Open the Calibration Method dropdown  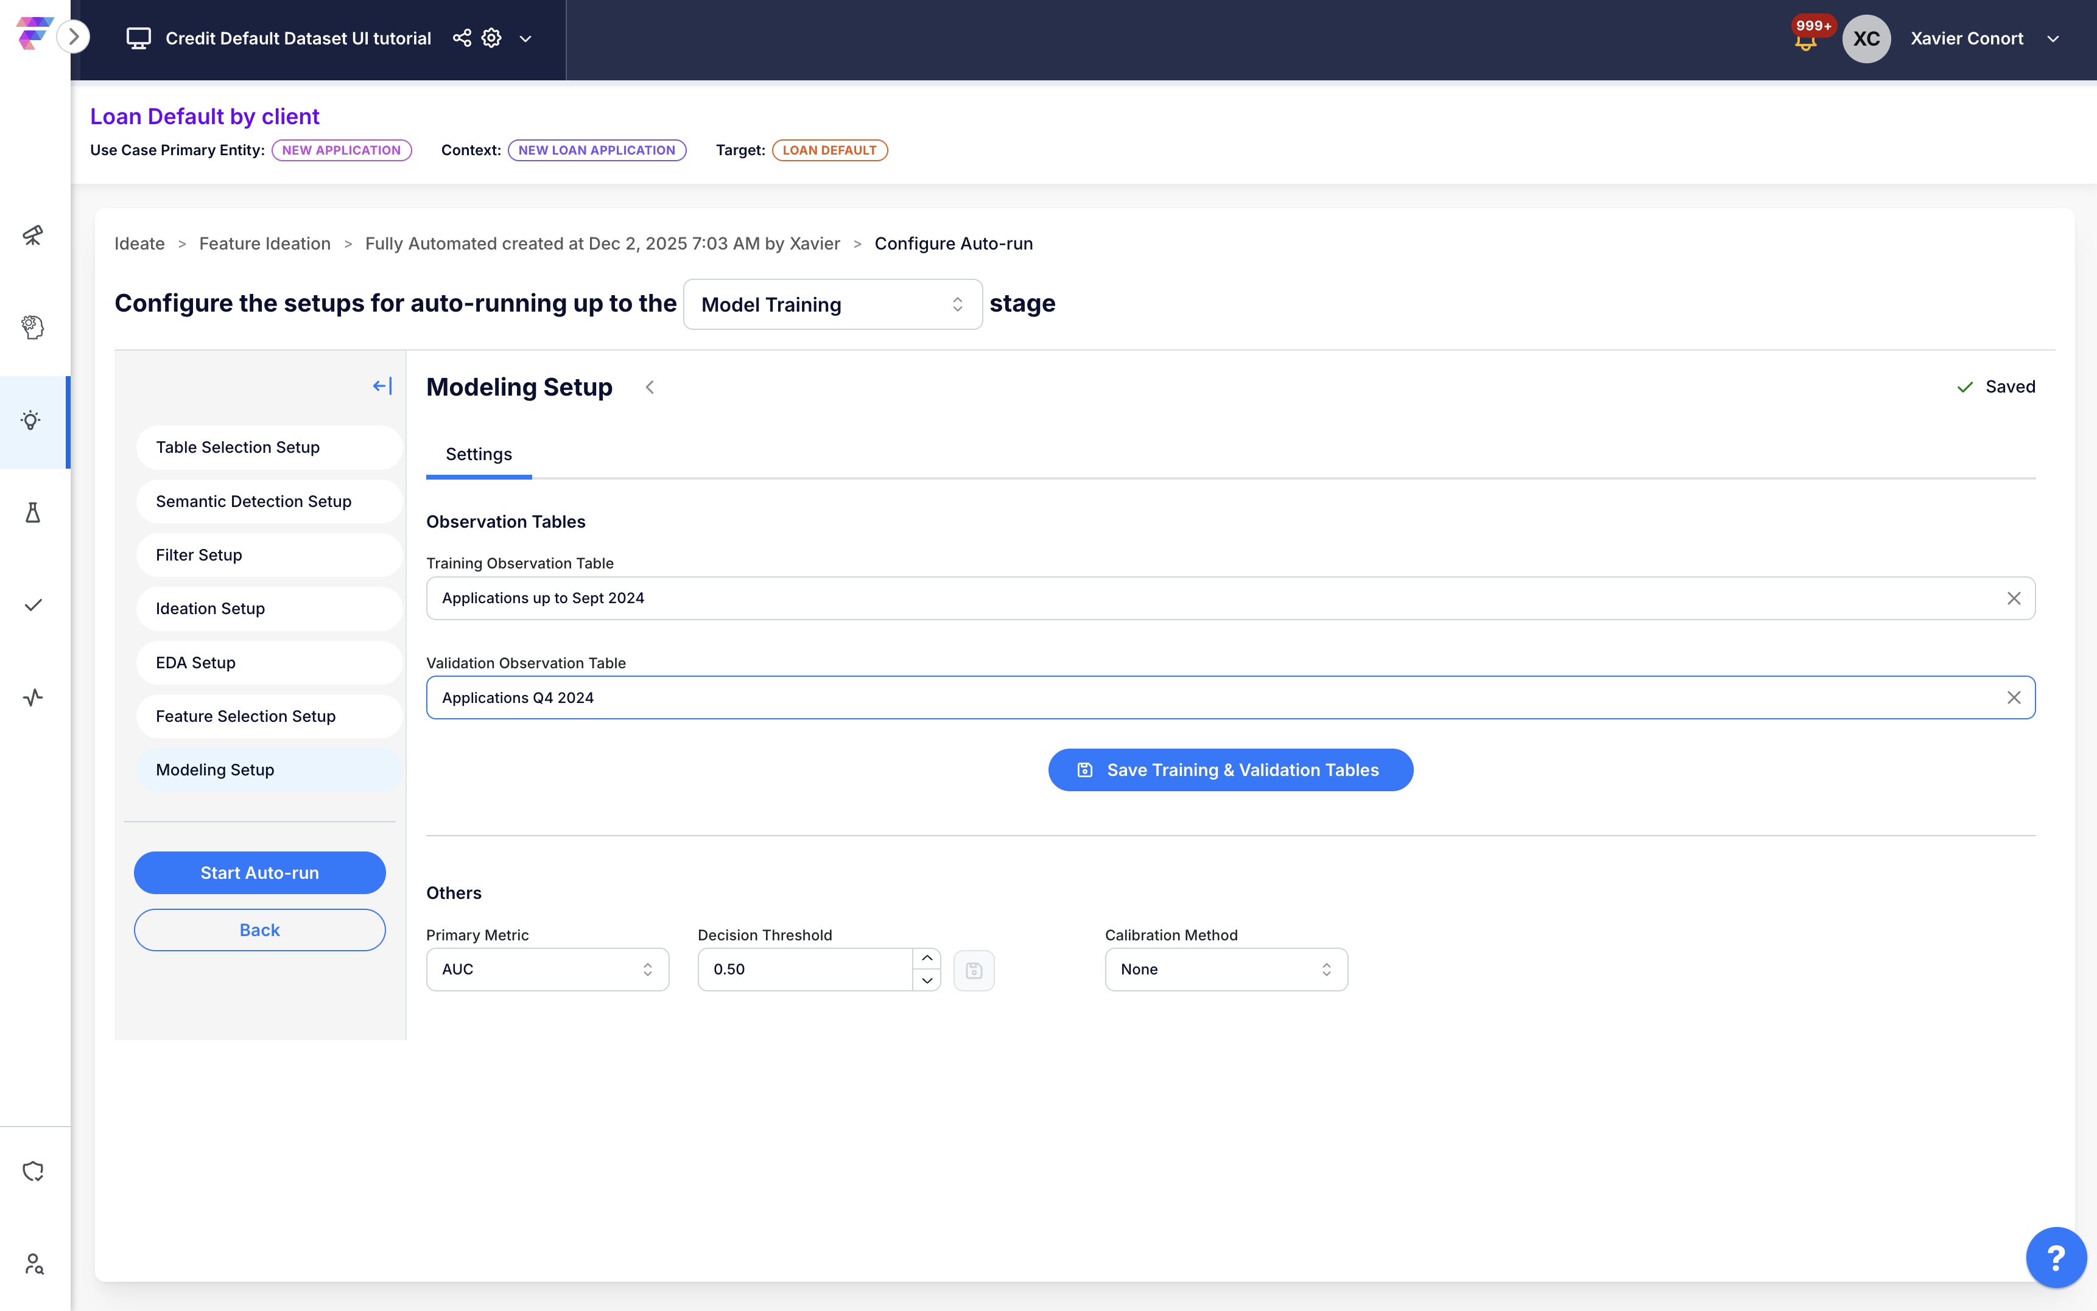coord(1226,970)
